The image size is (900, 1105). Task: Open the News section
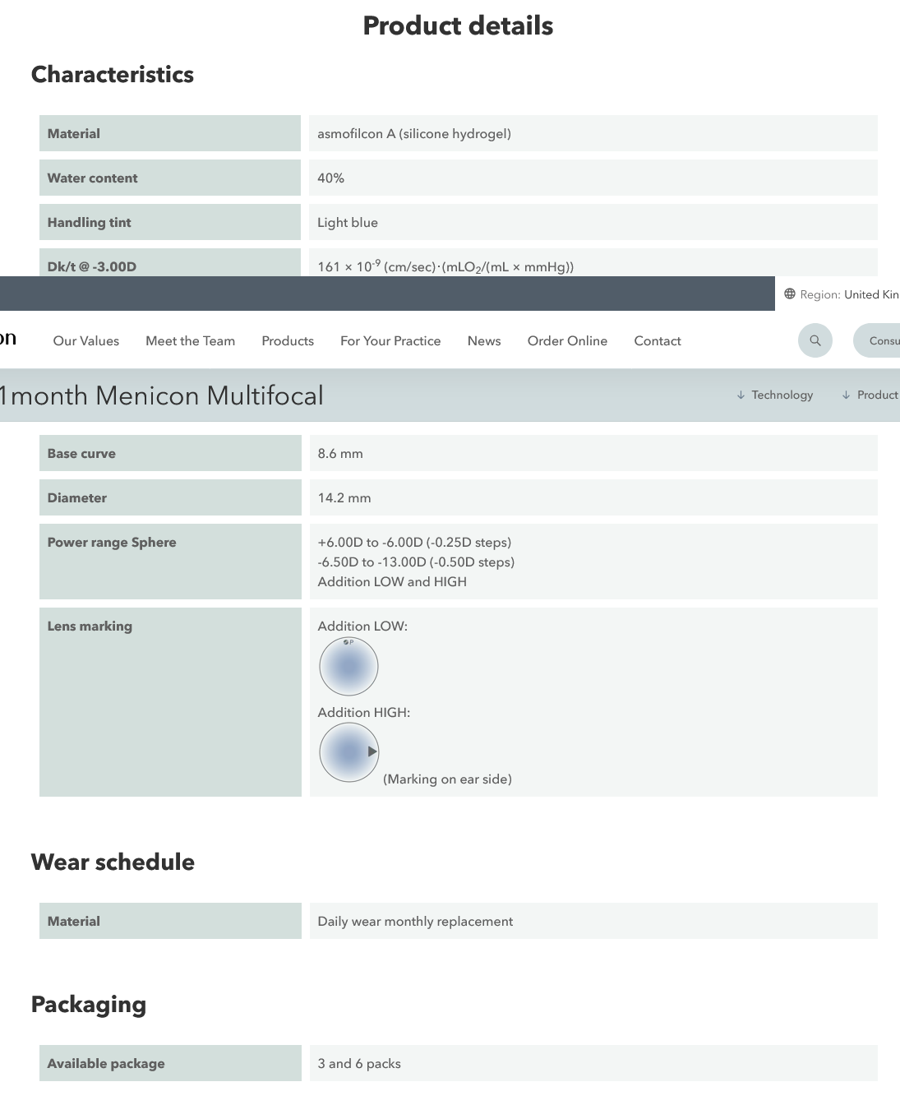pyautogui.click(x=484, y=341)
